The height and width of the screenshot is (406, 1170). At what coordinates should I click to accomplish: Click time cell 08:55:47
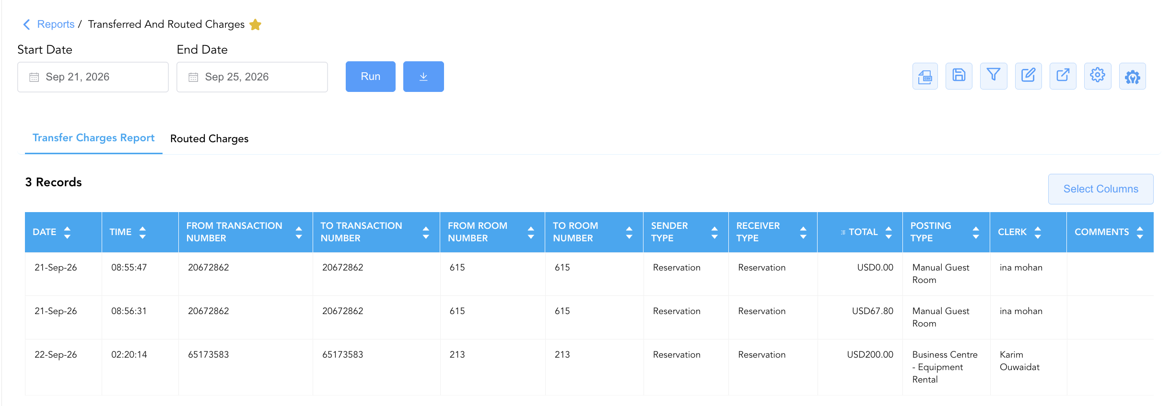[x=129, y=268]
